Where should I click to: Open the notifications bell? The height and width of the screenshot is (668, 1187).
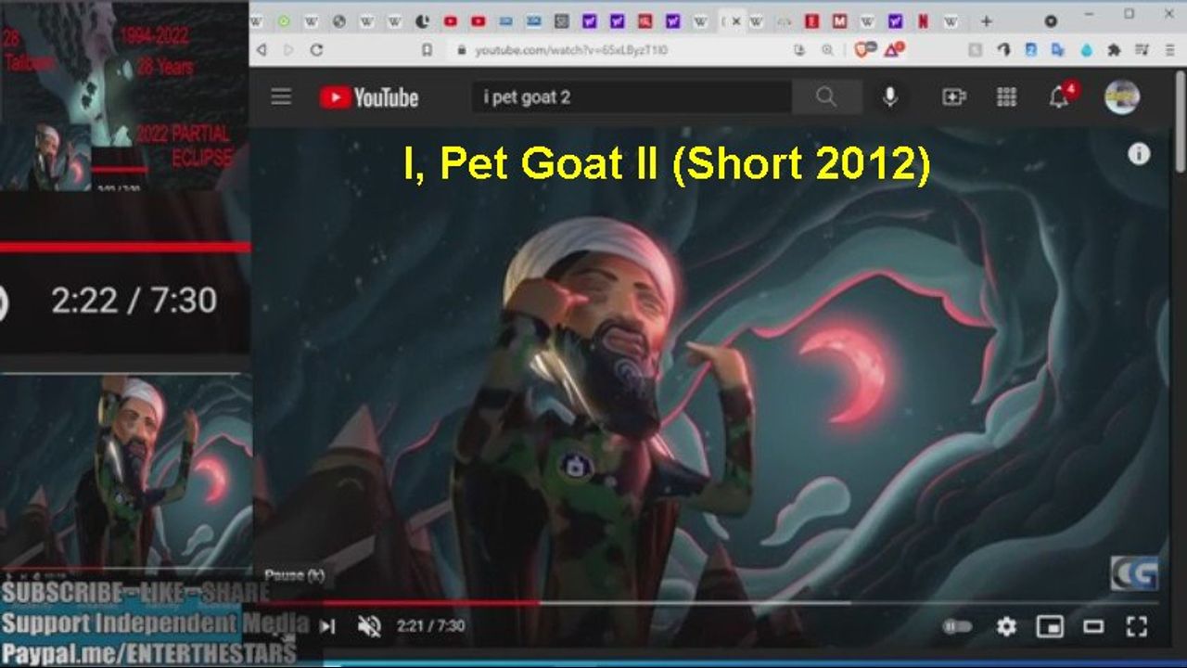[1059, 97]
